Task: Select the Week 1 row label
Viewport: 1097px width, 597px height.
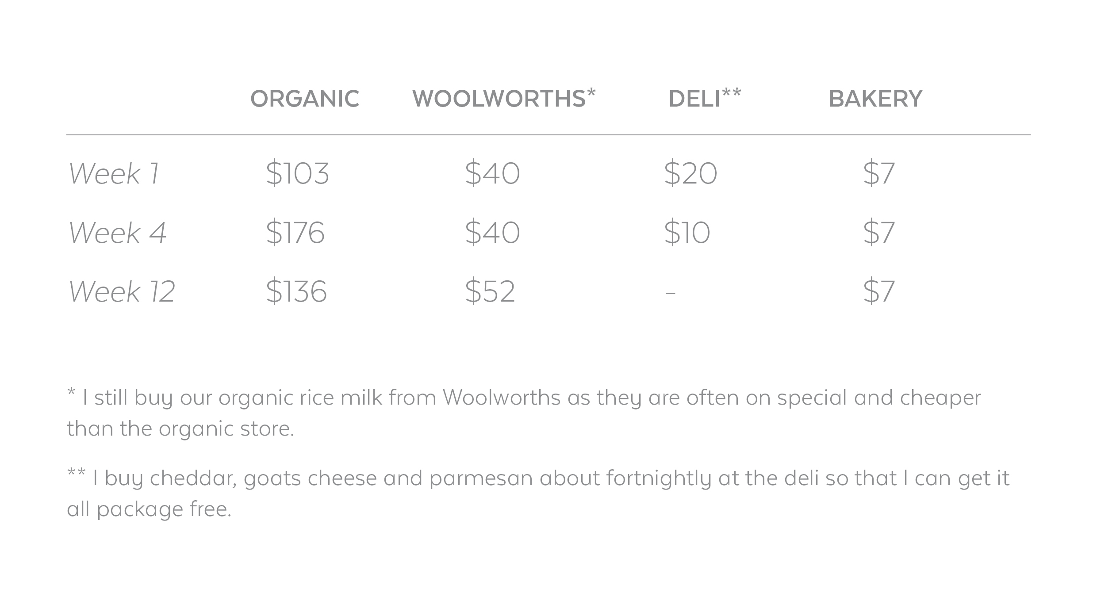Action: coord(114,173)
